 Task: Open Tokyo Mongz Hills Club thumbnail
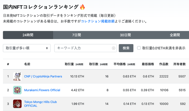tap(17, 104)
